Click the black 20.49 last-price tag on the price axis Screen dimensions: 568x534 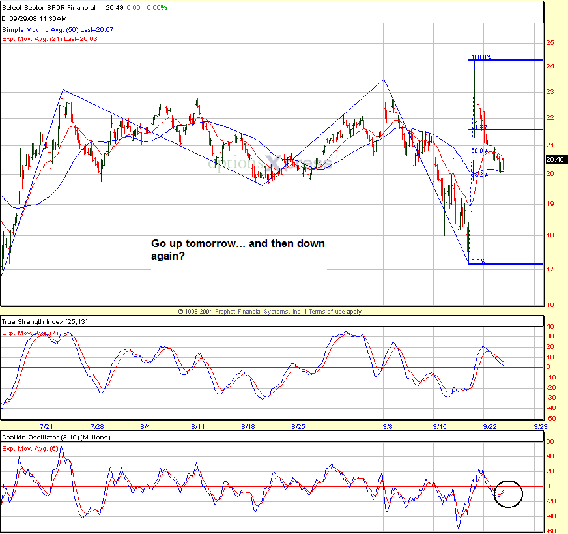(555, 160)
